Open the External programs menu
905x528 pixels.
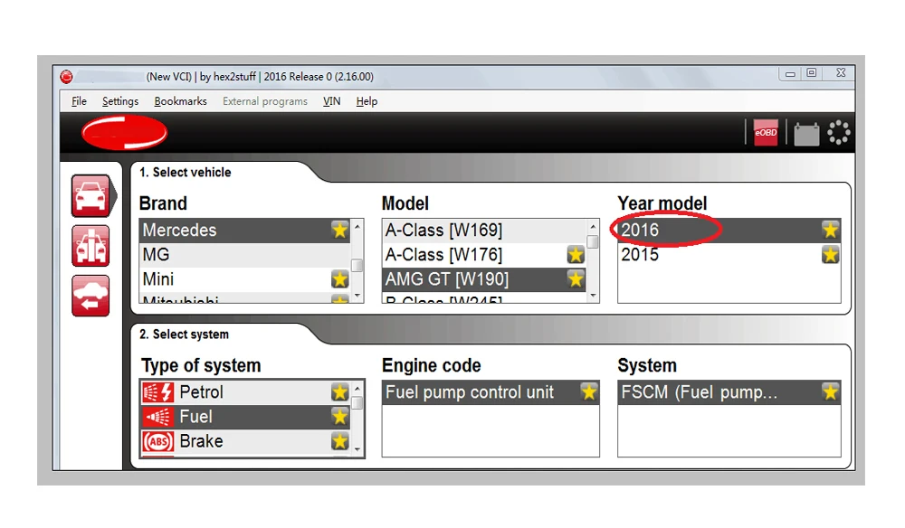[265, 101]
